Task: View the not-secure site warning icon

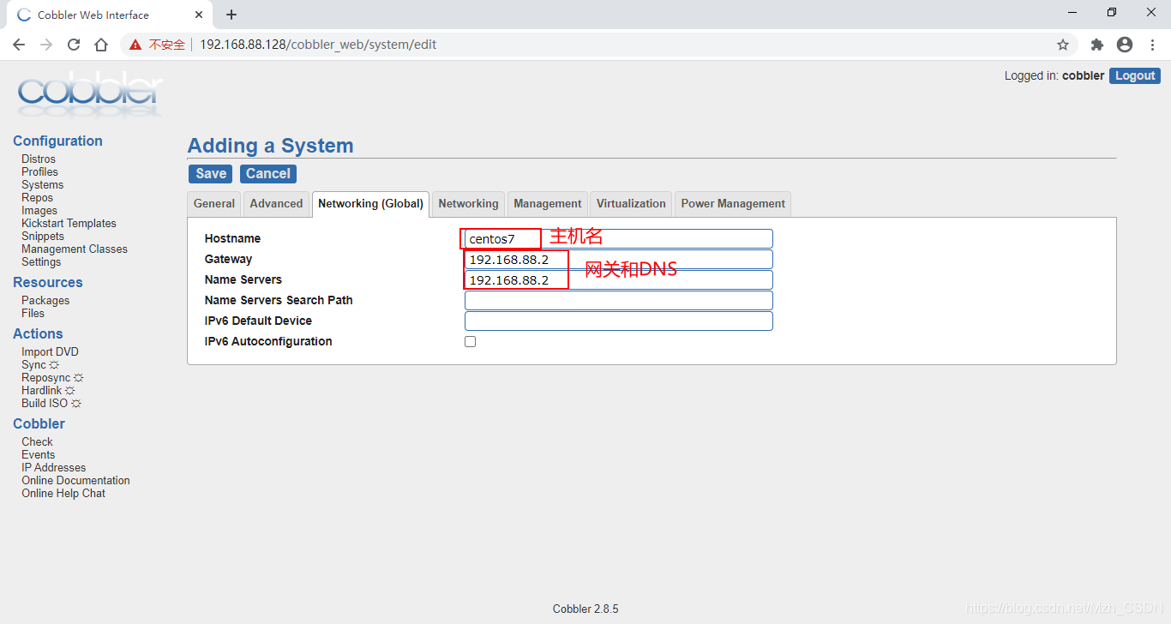Action: pyautogui.click(x=135, y=45)
